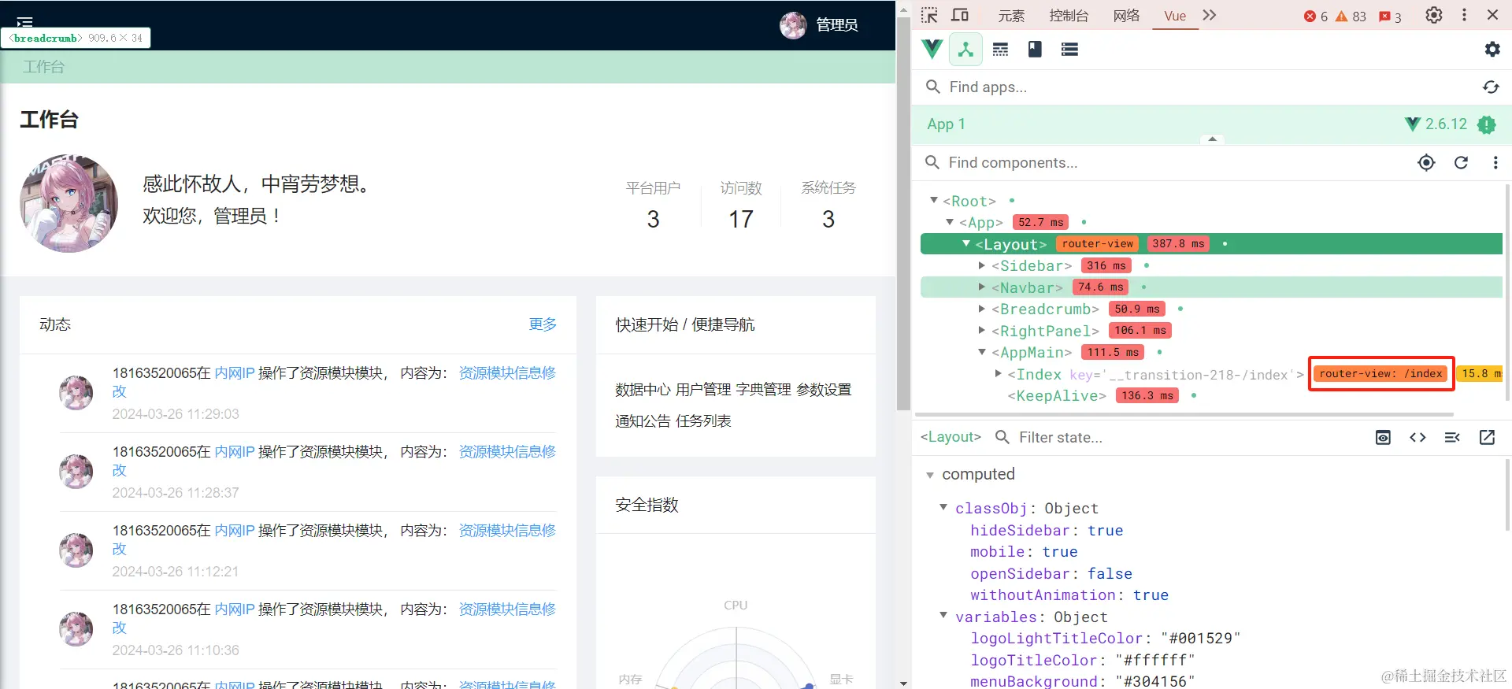
Task: Open 数据中心 quick navigation link
Action: click(x=643, y=390)
